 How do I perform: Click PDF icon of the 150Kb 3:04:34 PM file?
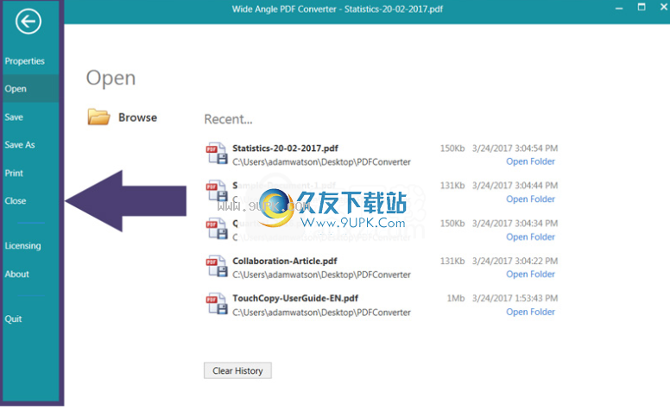[217, 228]
